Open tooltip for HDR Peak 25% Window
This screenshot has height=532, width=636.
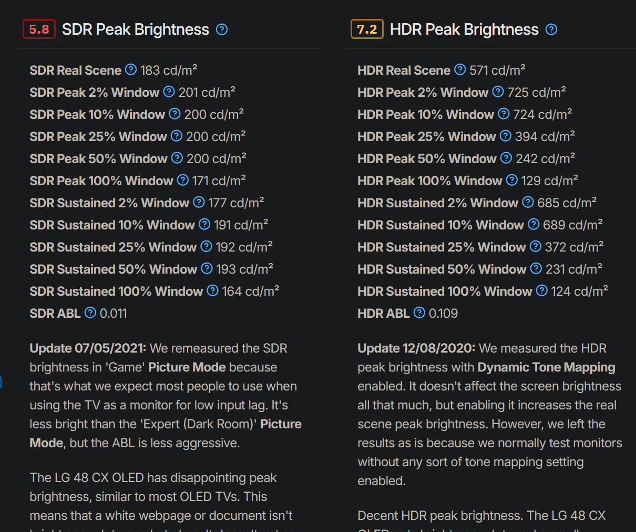(x=505, y=136)
